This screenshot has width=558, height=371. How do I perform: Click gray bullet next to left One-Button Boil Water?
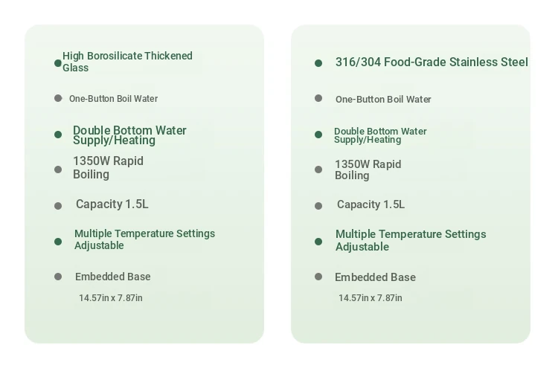point(58,98)
